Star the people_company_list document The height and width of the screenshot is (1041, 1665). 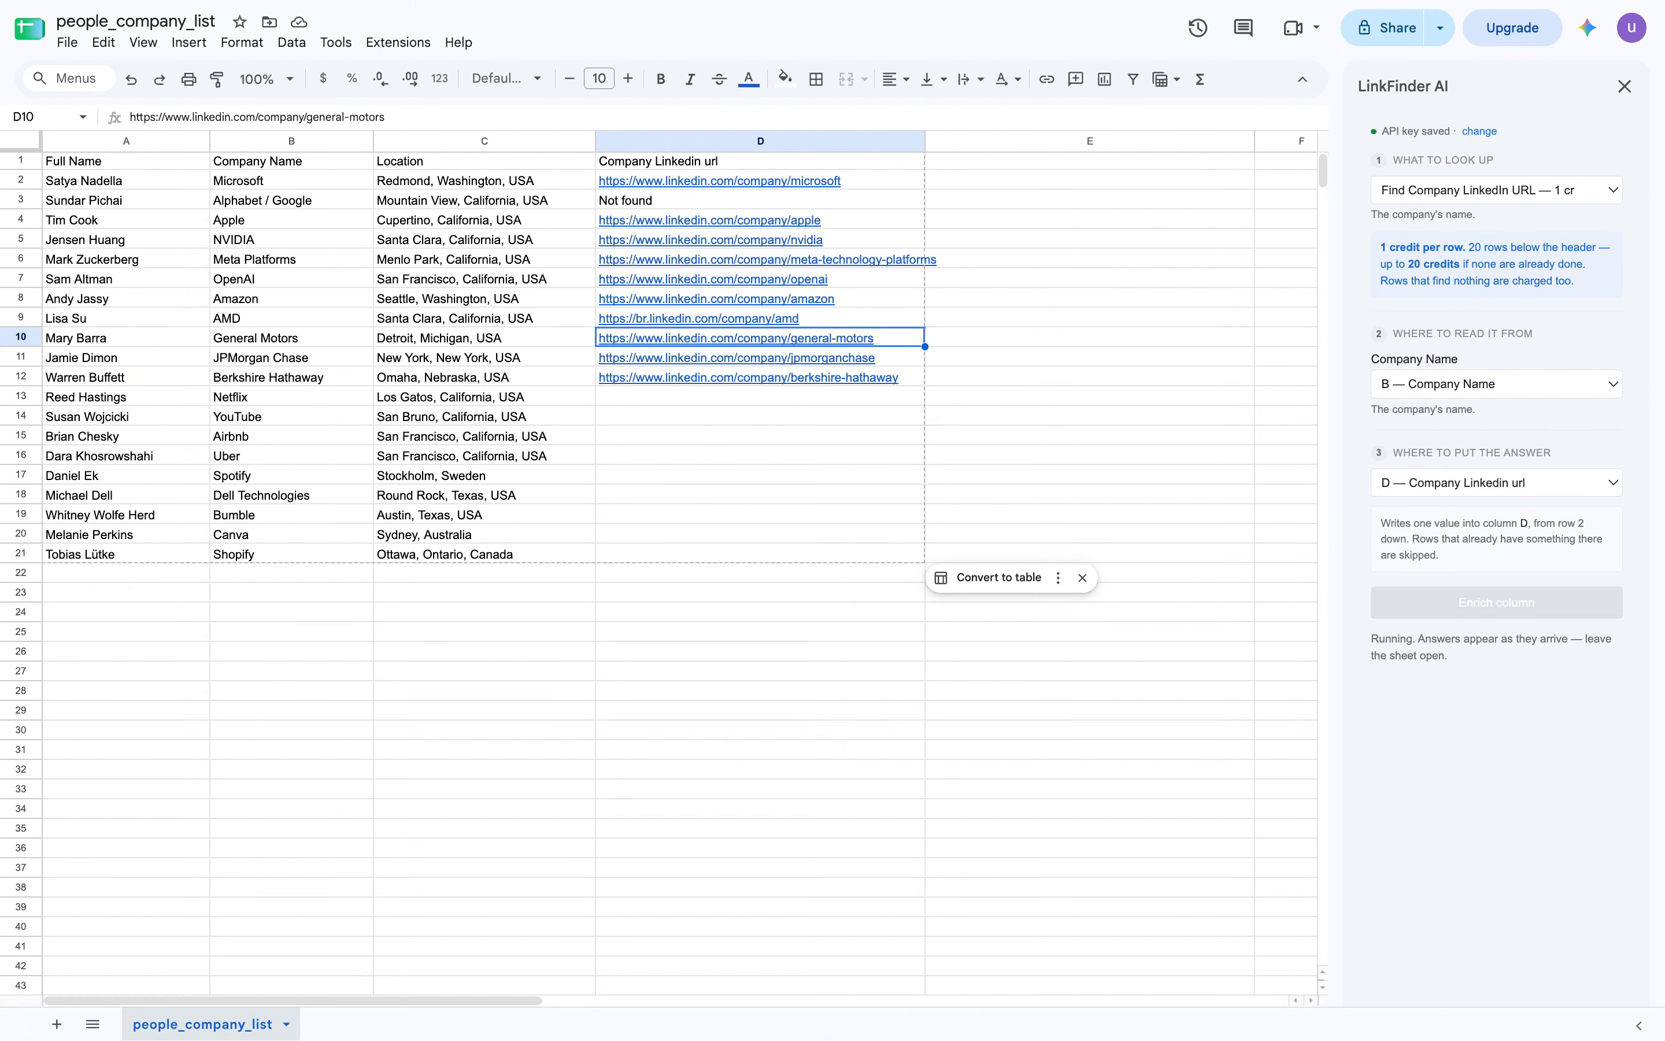[239, 21]
